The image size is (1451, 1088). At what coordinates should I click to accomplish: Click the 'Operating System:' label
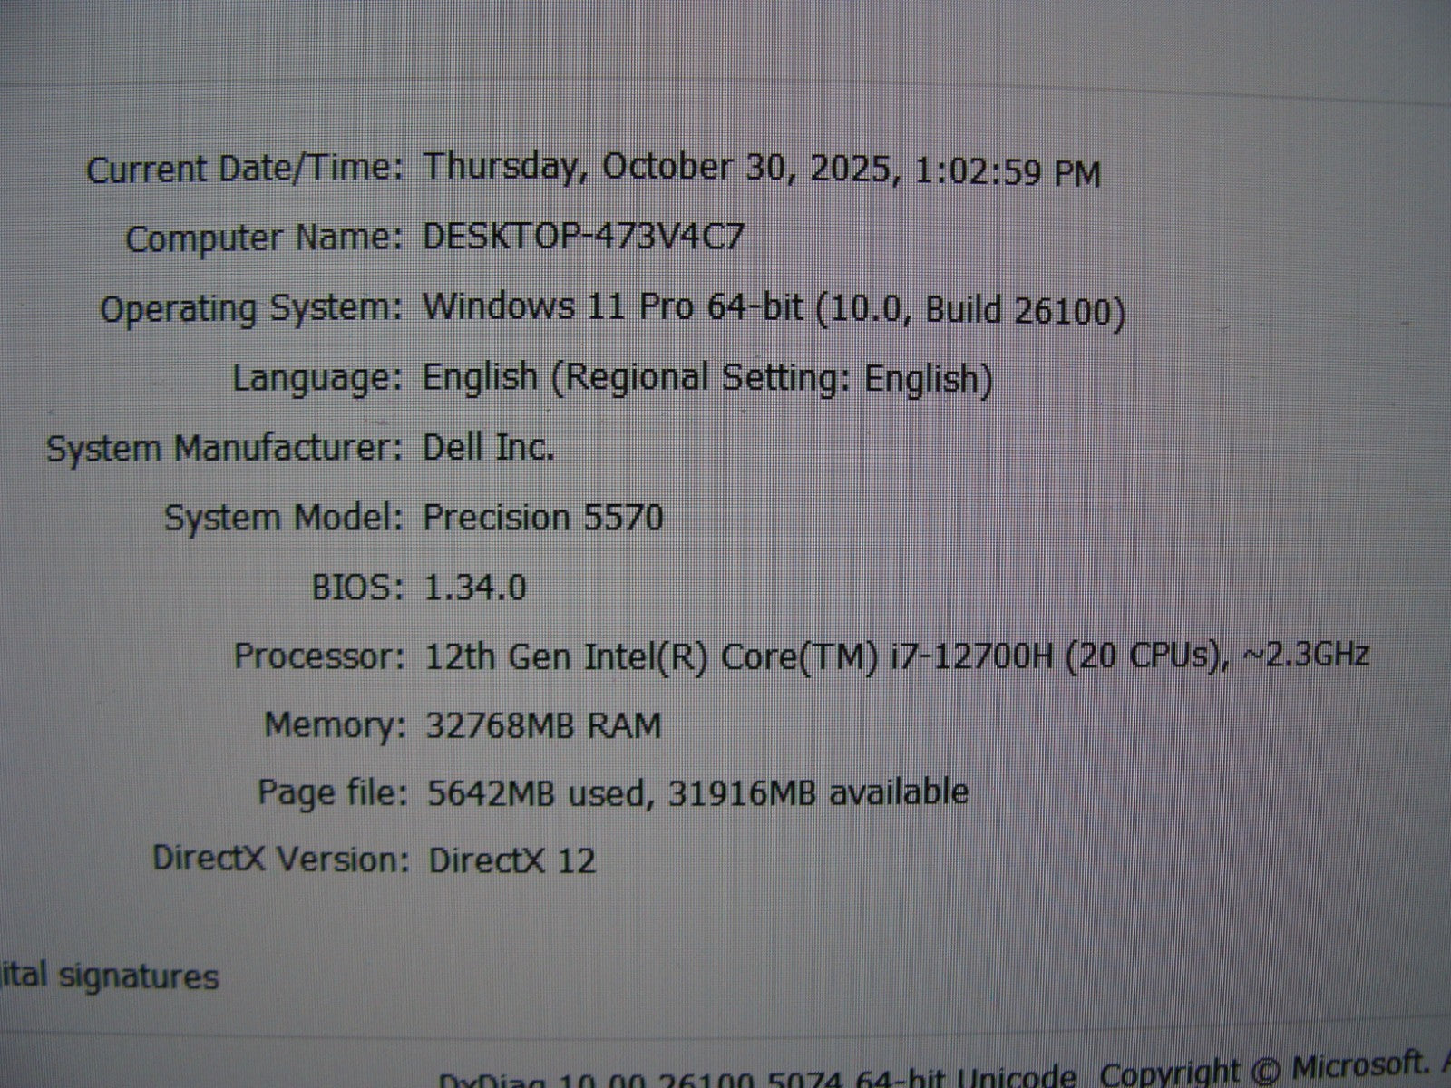tap(250, 309)
